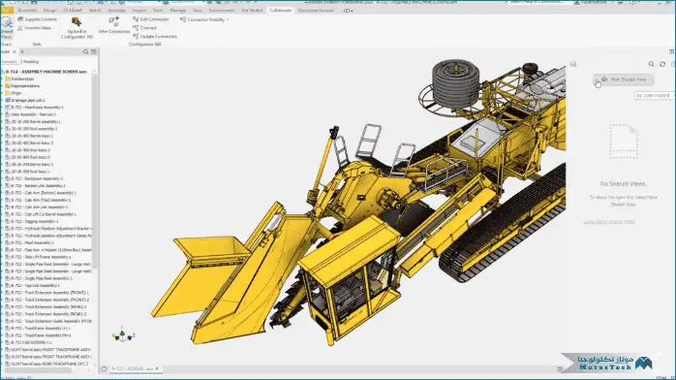Click the model browser vertical scrollbar
The image size is (676, 380).
(x=95, y=173)
